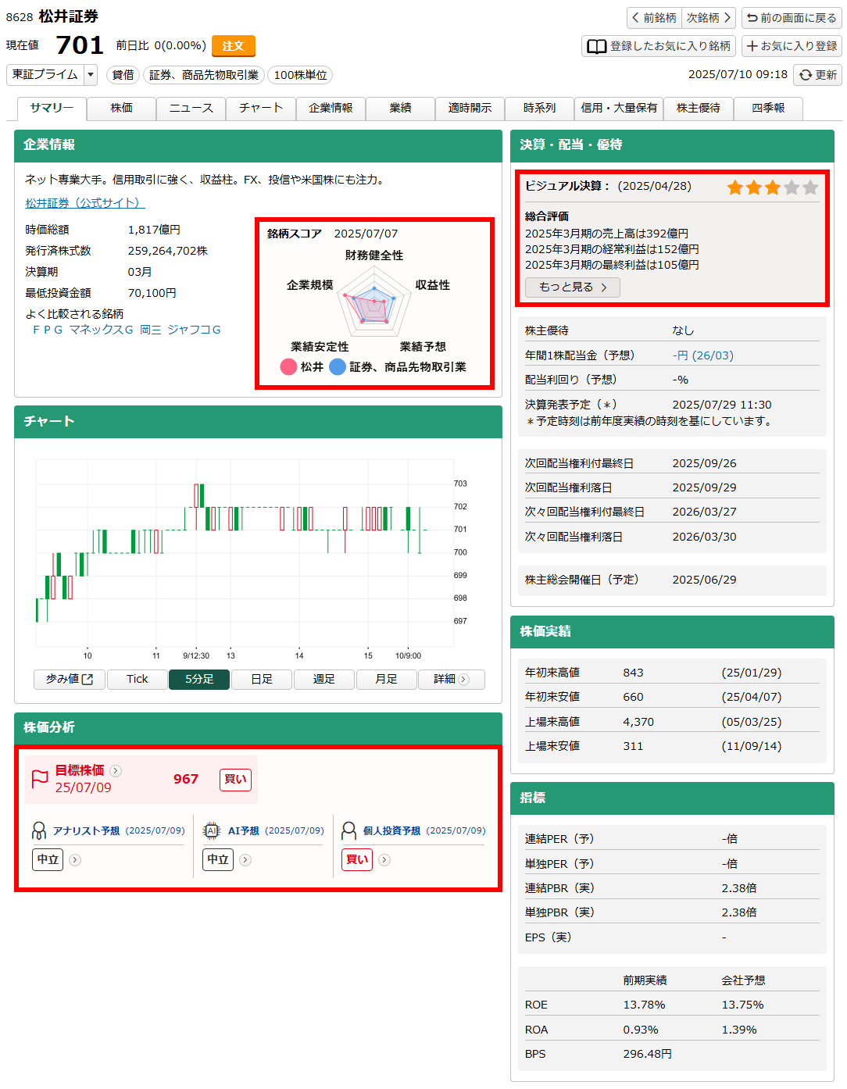Go to the previous stock with 前銘柄
The height and width of the screenshot is (1089, 847).
tap(655, 18)
